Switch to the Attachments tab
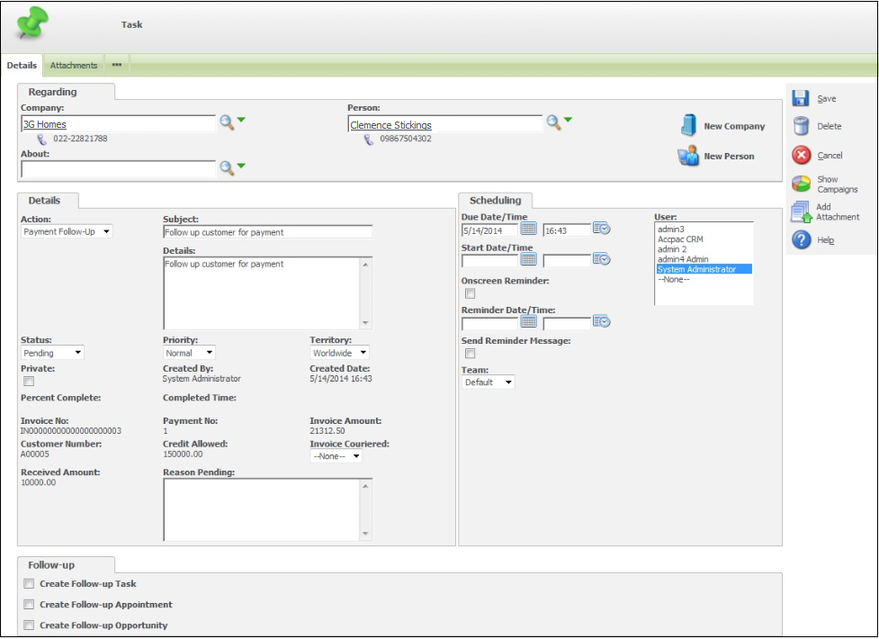The height and width of the screenshot is (639, 879). [74, 66]
